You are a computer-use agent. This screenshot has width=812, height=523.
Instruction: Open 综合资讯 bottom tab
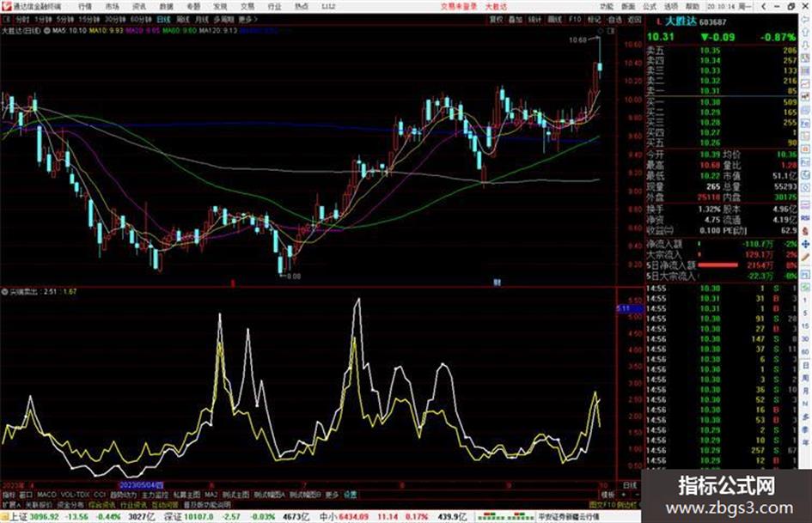coord(102,504)
